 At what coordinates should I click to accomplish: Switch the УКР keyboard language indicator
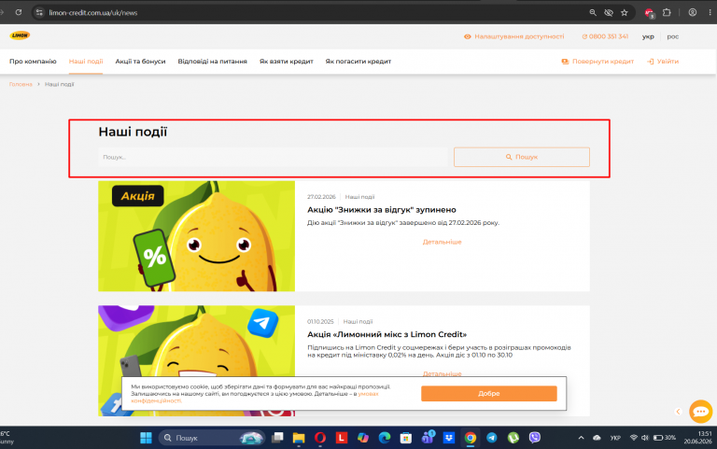pos(615,438)
